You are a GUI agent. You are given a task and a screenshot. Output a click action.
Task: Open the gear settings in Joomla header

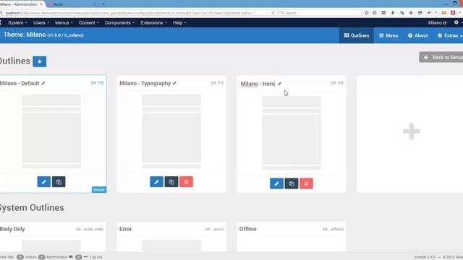456,22
